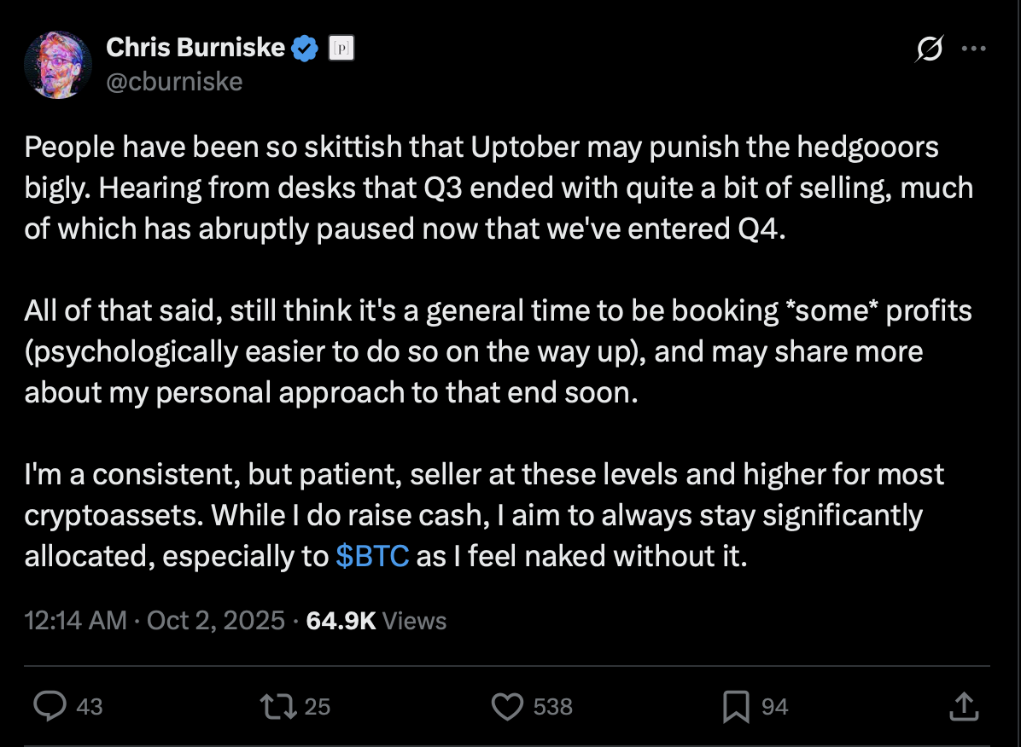View the 64.9K Views analytics
Viewport: 1021px width, 747px height.
376,621
